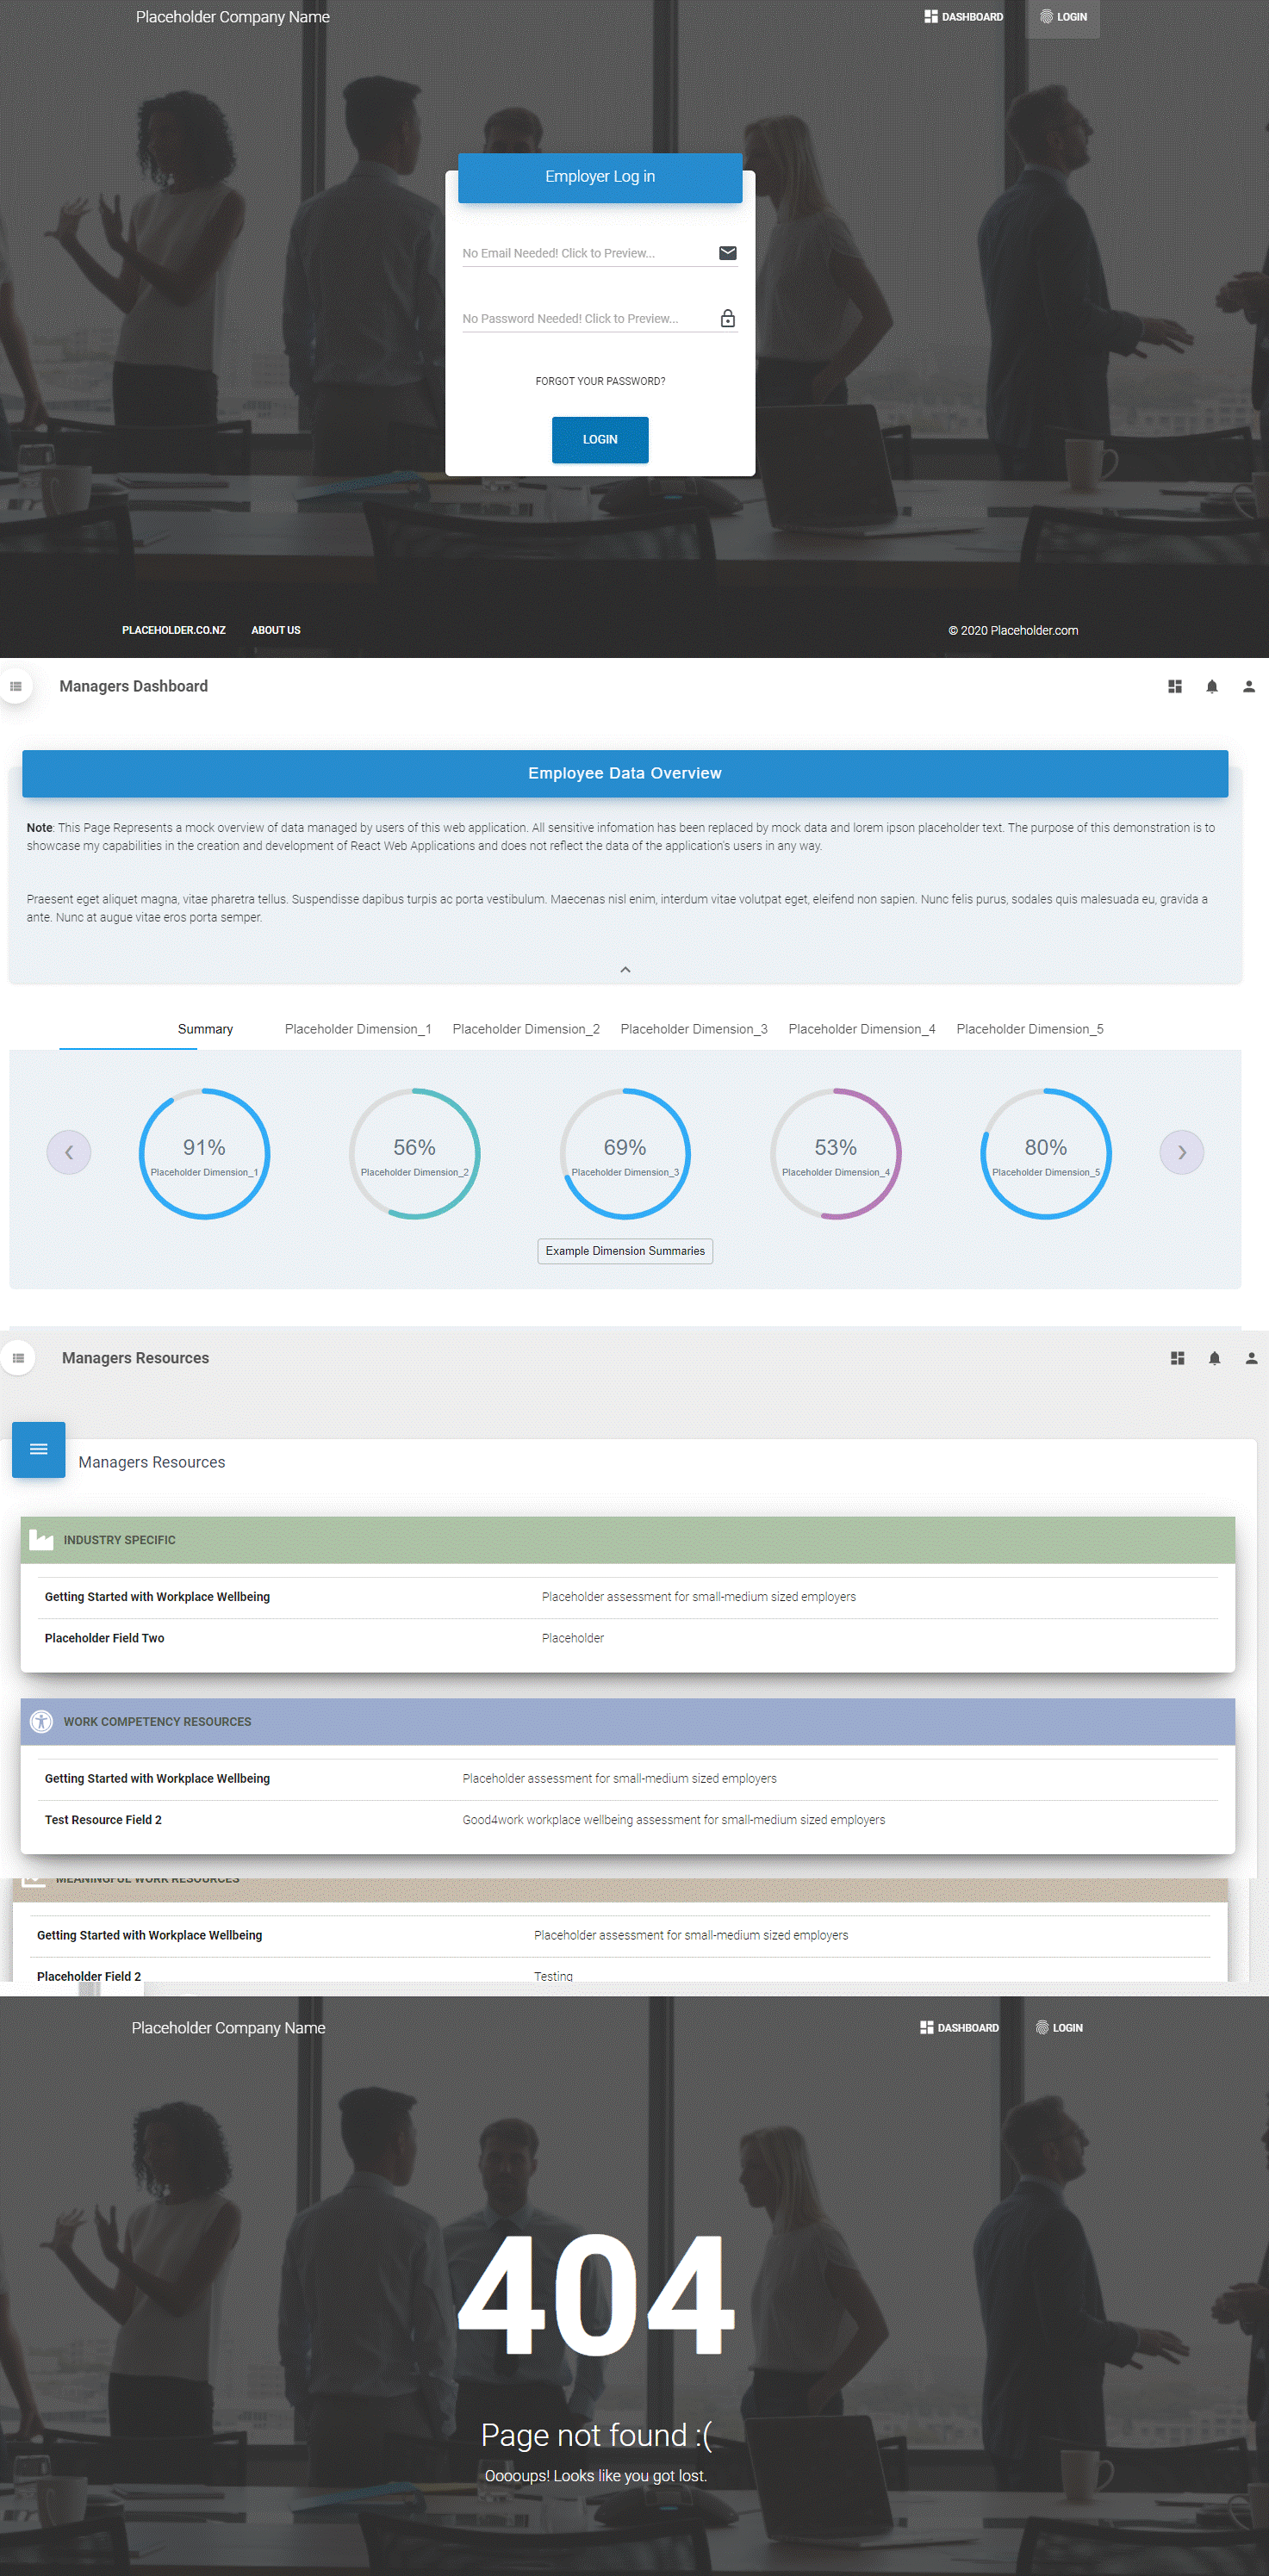
Task: Click the Forgot Your Password link
Action: click(600, 381)
